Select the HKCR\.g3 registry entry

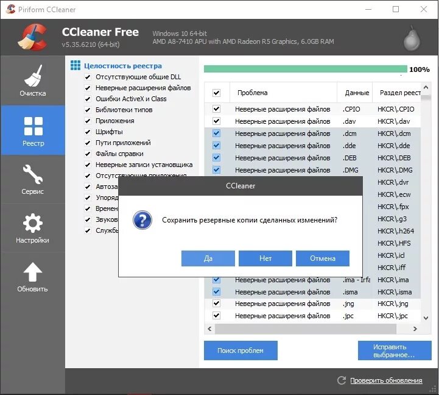(392, 219)
